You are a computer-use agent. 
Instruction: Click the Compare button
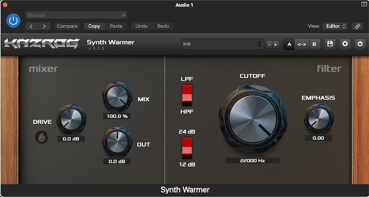[x=67, y=26]
